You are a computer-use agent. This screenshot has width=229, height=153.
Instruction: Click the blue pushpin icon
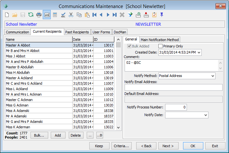[162, 15]
